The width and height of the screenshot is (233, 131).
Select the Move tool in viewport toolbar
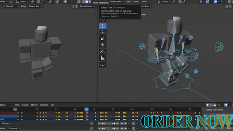[102, 26]
